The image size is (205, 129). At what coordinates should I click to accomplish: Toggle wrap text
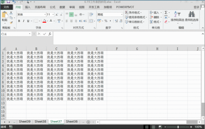click(91, 14)
